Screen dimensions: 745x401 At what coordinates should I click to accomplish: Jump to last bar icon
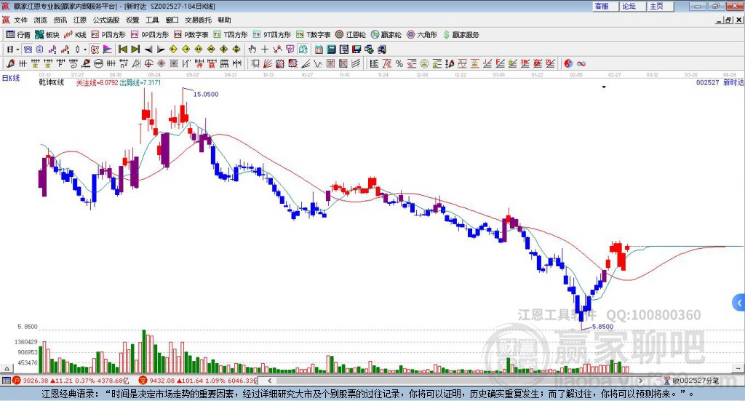tap(135, 49)
